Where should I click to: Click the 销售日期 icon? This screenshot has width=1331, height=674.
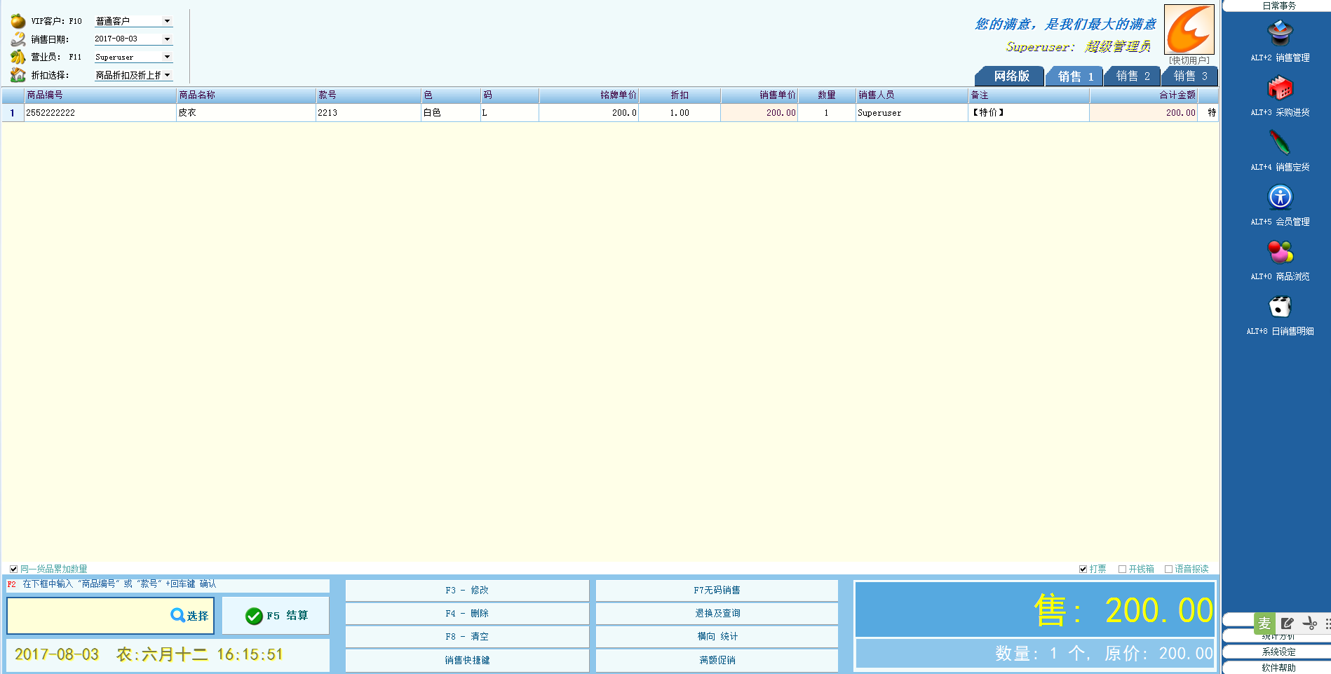[x=18, y=39]
